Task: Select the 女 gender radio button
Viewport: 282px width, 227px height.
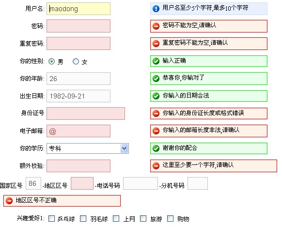Action: (x=76, y=62)
